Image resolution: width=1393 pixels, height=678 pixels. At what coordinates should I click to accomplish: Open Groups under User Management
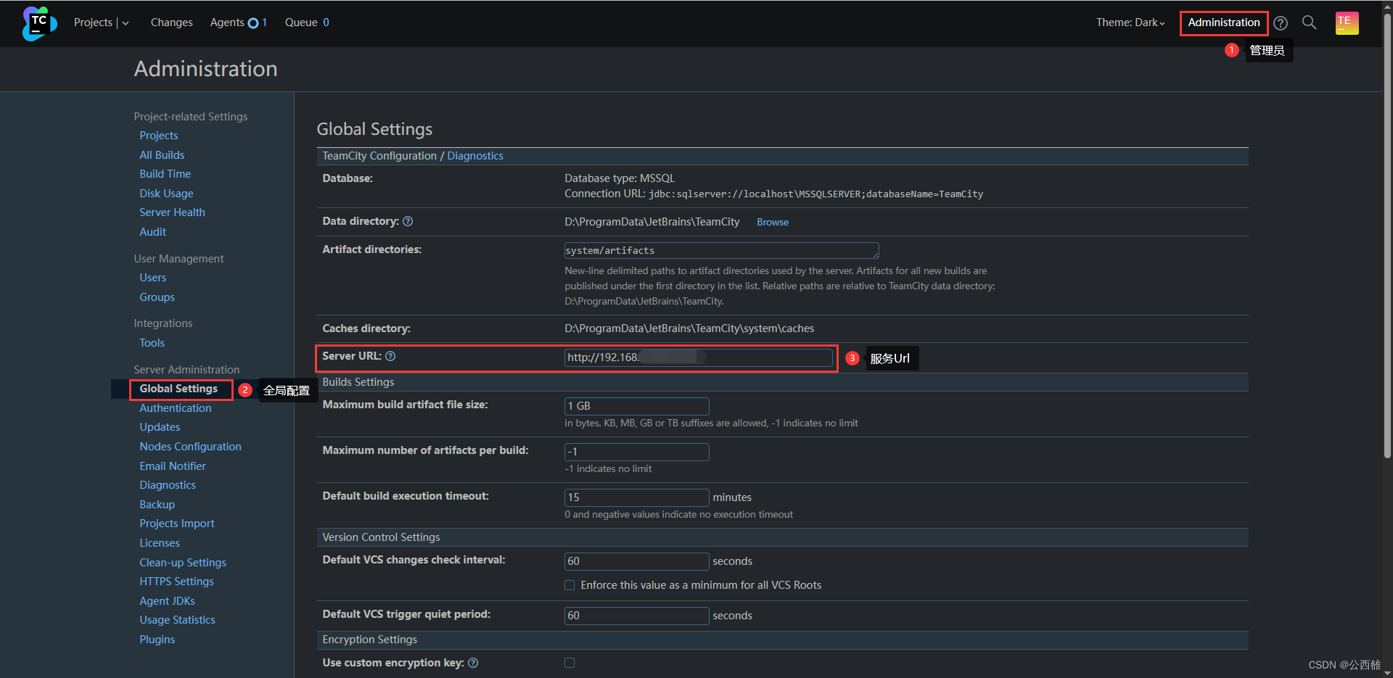(157, 297)
